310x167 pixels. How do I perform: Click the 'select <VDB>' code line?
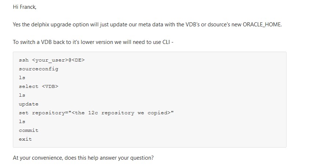tap(39, 86)
